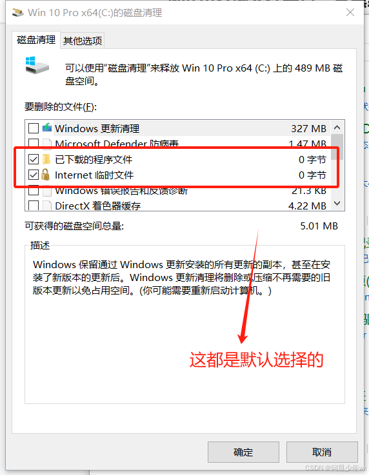Image resolution: width=369 pixels, height=475 pixels.
Task: Click the file list scroll down arrow
Action: pyautogui.click(x=337, y=203)
